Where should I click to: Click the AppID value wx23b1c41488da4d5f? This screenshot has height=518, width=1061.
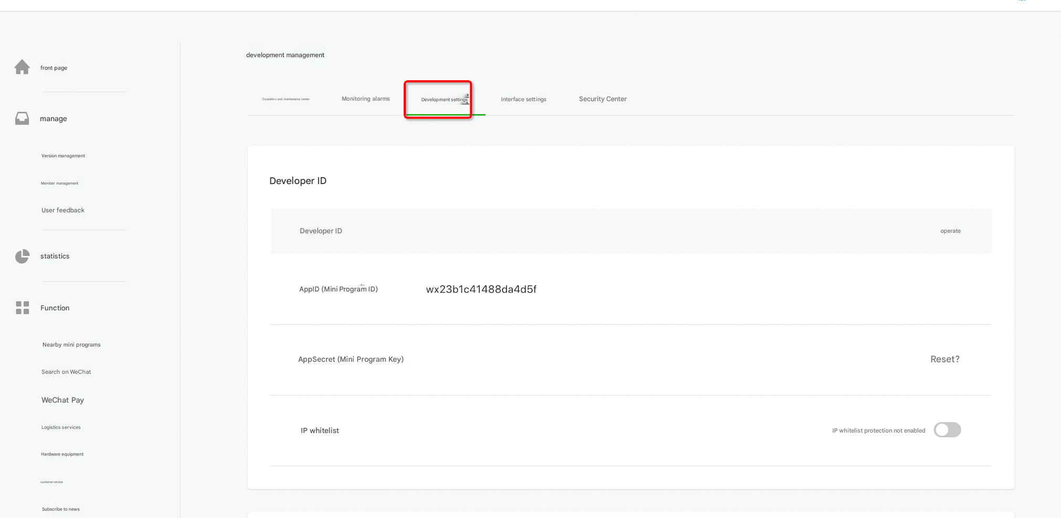point(481,289)
